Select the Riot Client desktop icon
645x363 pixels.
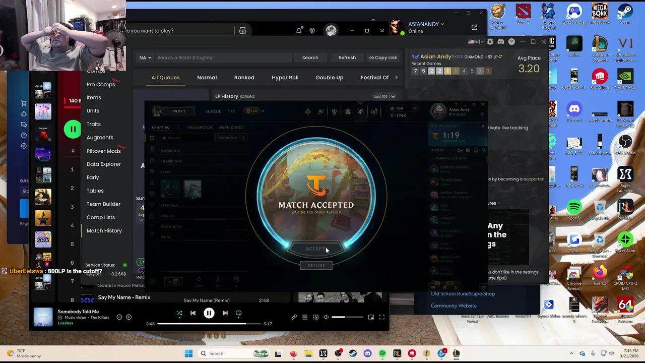(600, 80)
